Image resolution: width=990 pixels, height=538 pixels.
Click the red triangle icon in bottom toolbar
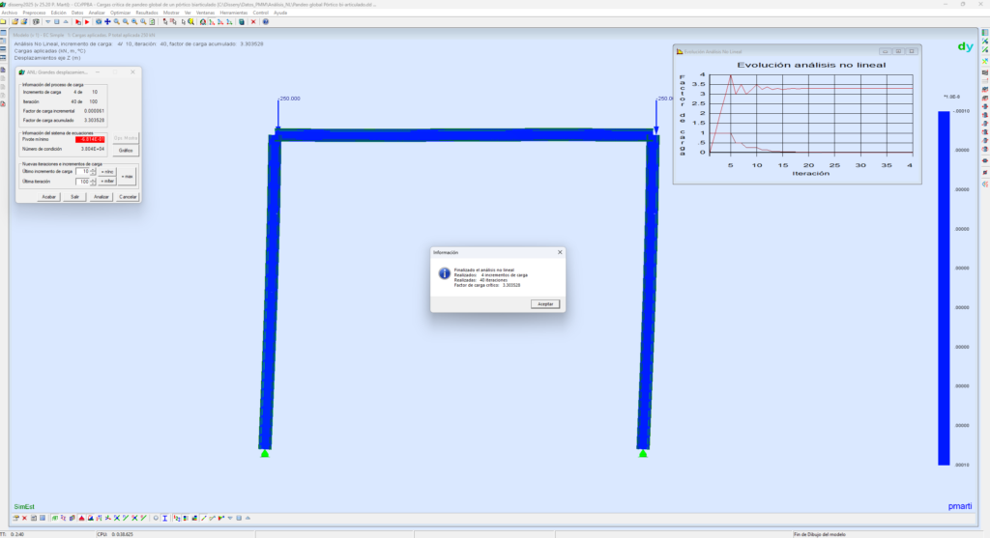pos(81,518)
